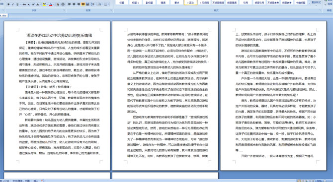This screenshot has height=182, width=333.
Task: Open paragraph shading color button
Action: click(x=99, y=4)
